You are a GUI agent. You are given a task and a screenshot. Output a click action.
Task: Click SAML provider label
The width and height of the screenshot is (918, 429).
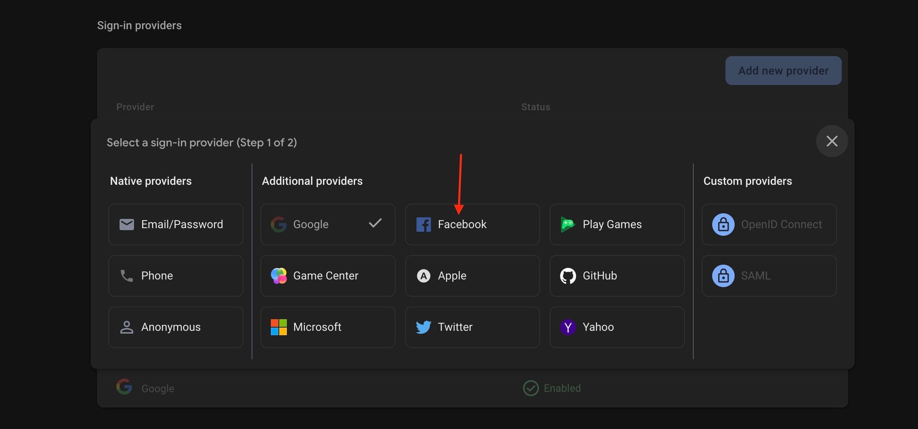click(756, 276)
